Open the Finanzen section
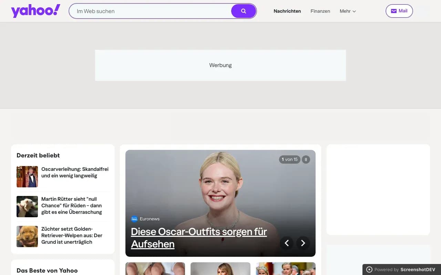 click(x=320, y=11)
